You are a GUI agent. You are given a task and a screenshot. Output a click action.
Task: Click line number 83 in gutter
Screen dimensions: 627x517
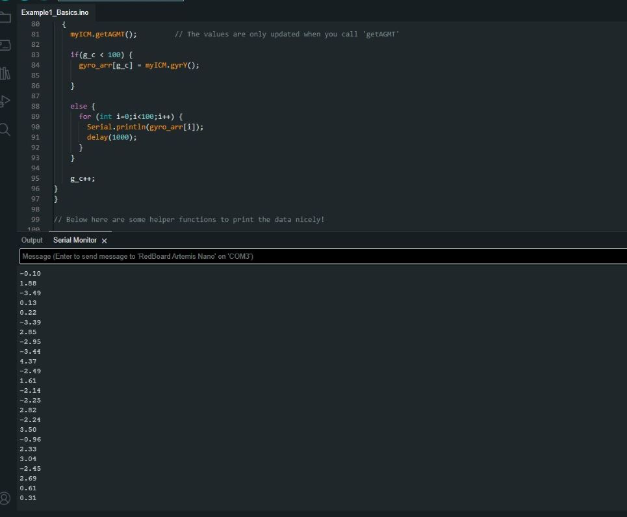(35, 55)
